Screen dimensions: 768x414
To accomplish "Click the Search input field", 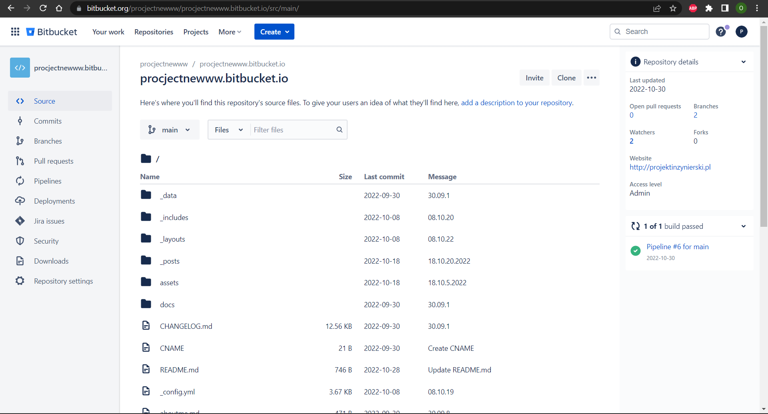I will pyautogui.click(x=664, y=32).
